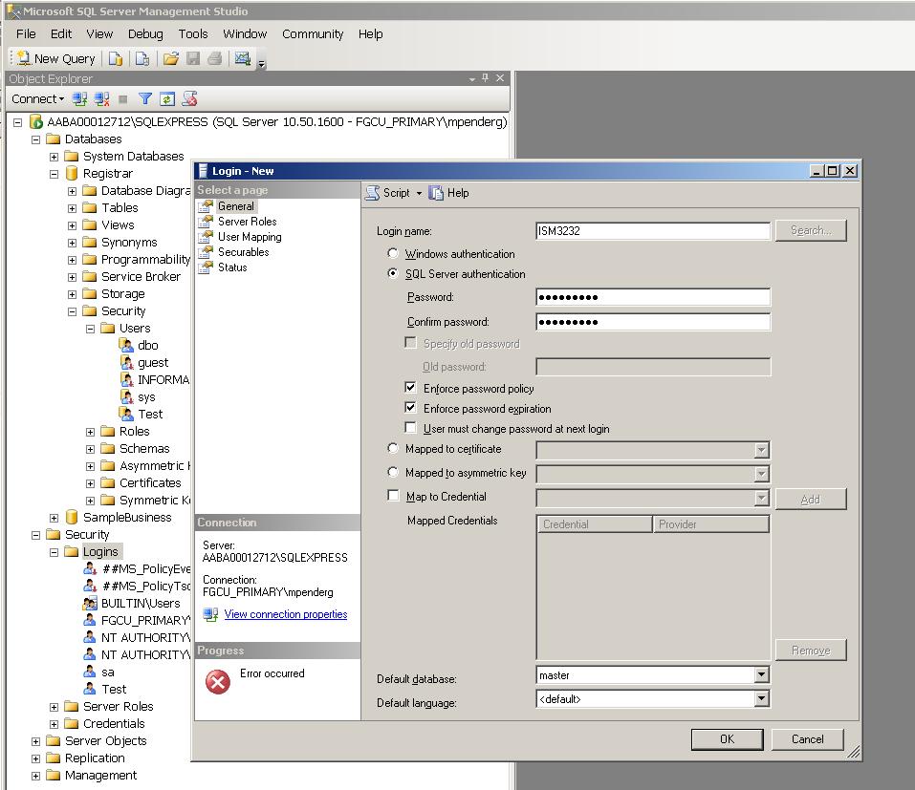Click the User Mapping page icon
The width and height of the screenshot is (915, 790).
pos(206,237)
